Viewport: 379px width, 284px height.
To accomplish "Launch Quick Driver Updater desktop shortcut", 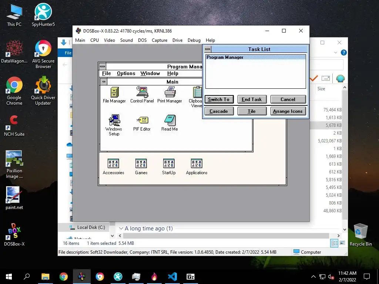I will [x=43, y=91].
